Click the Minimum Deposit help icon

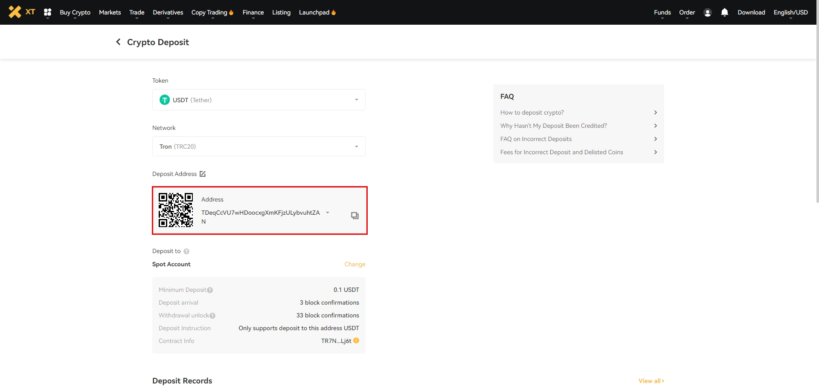[x=210, y=290]
